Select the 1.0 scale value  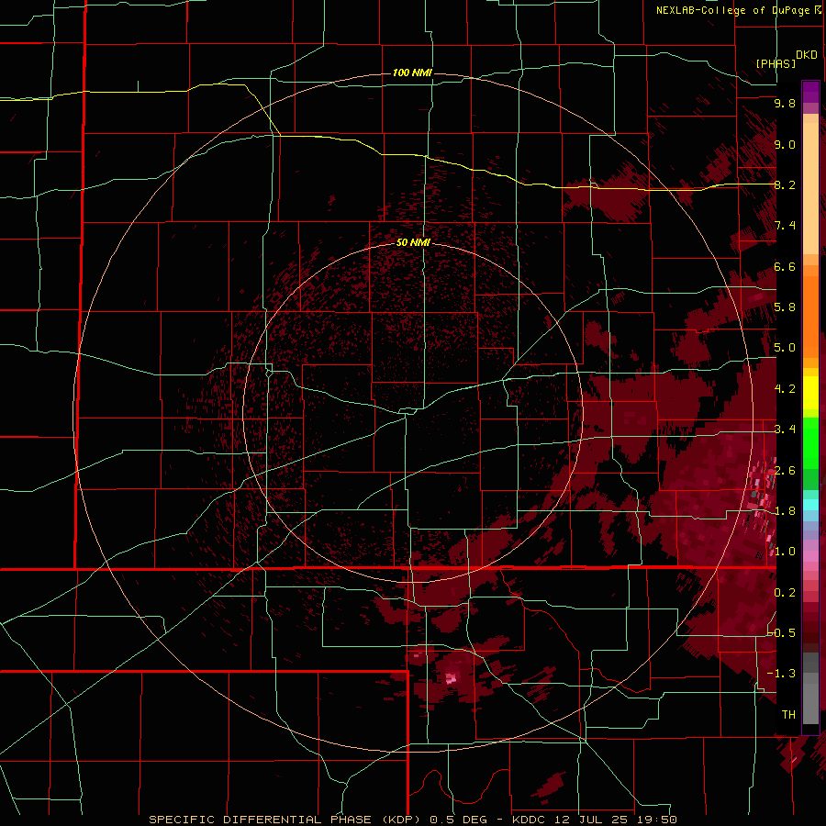tap(785, 552)
